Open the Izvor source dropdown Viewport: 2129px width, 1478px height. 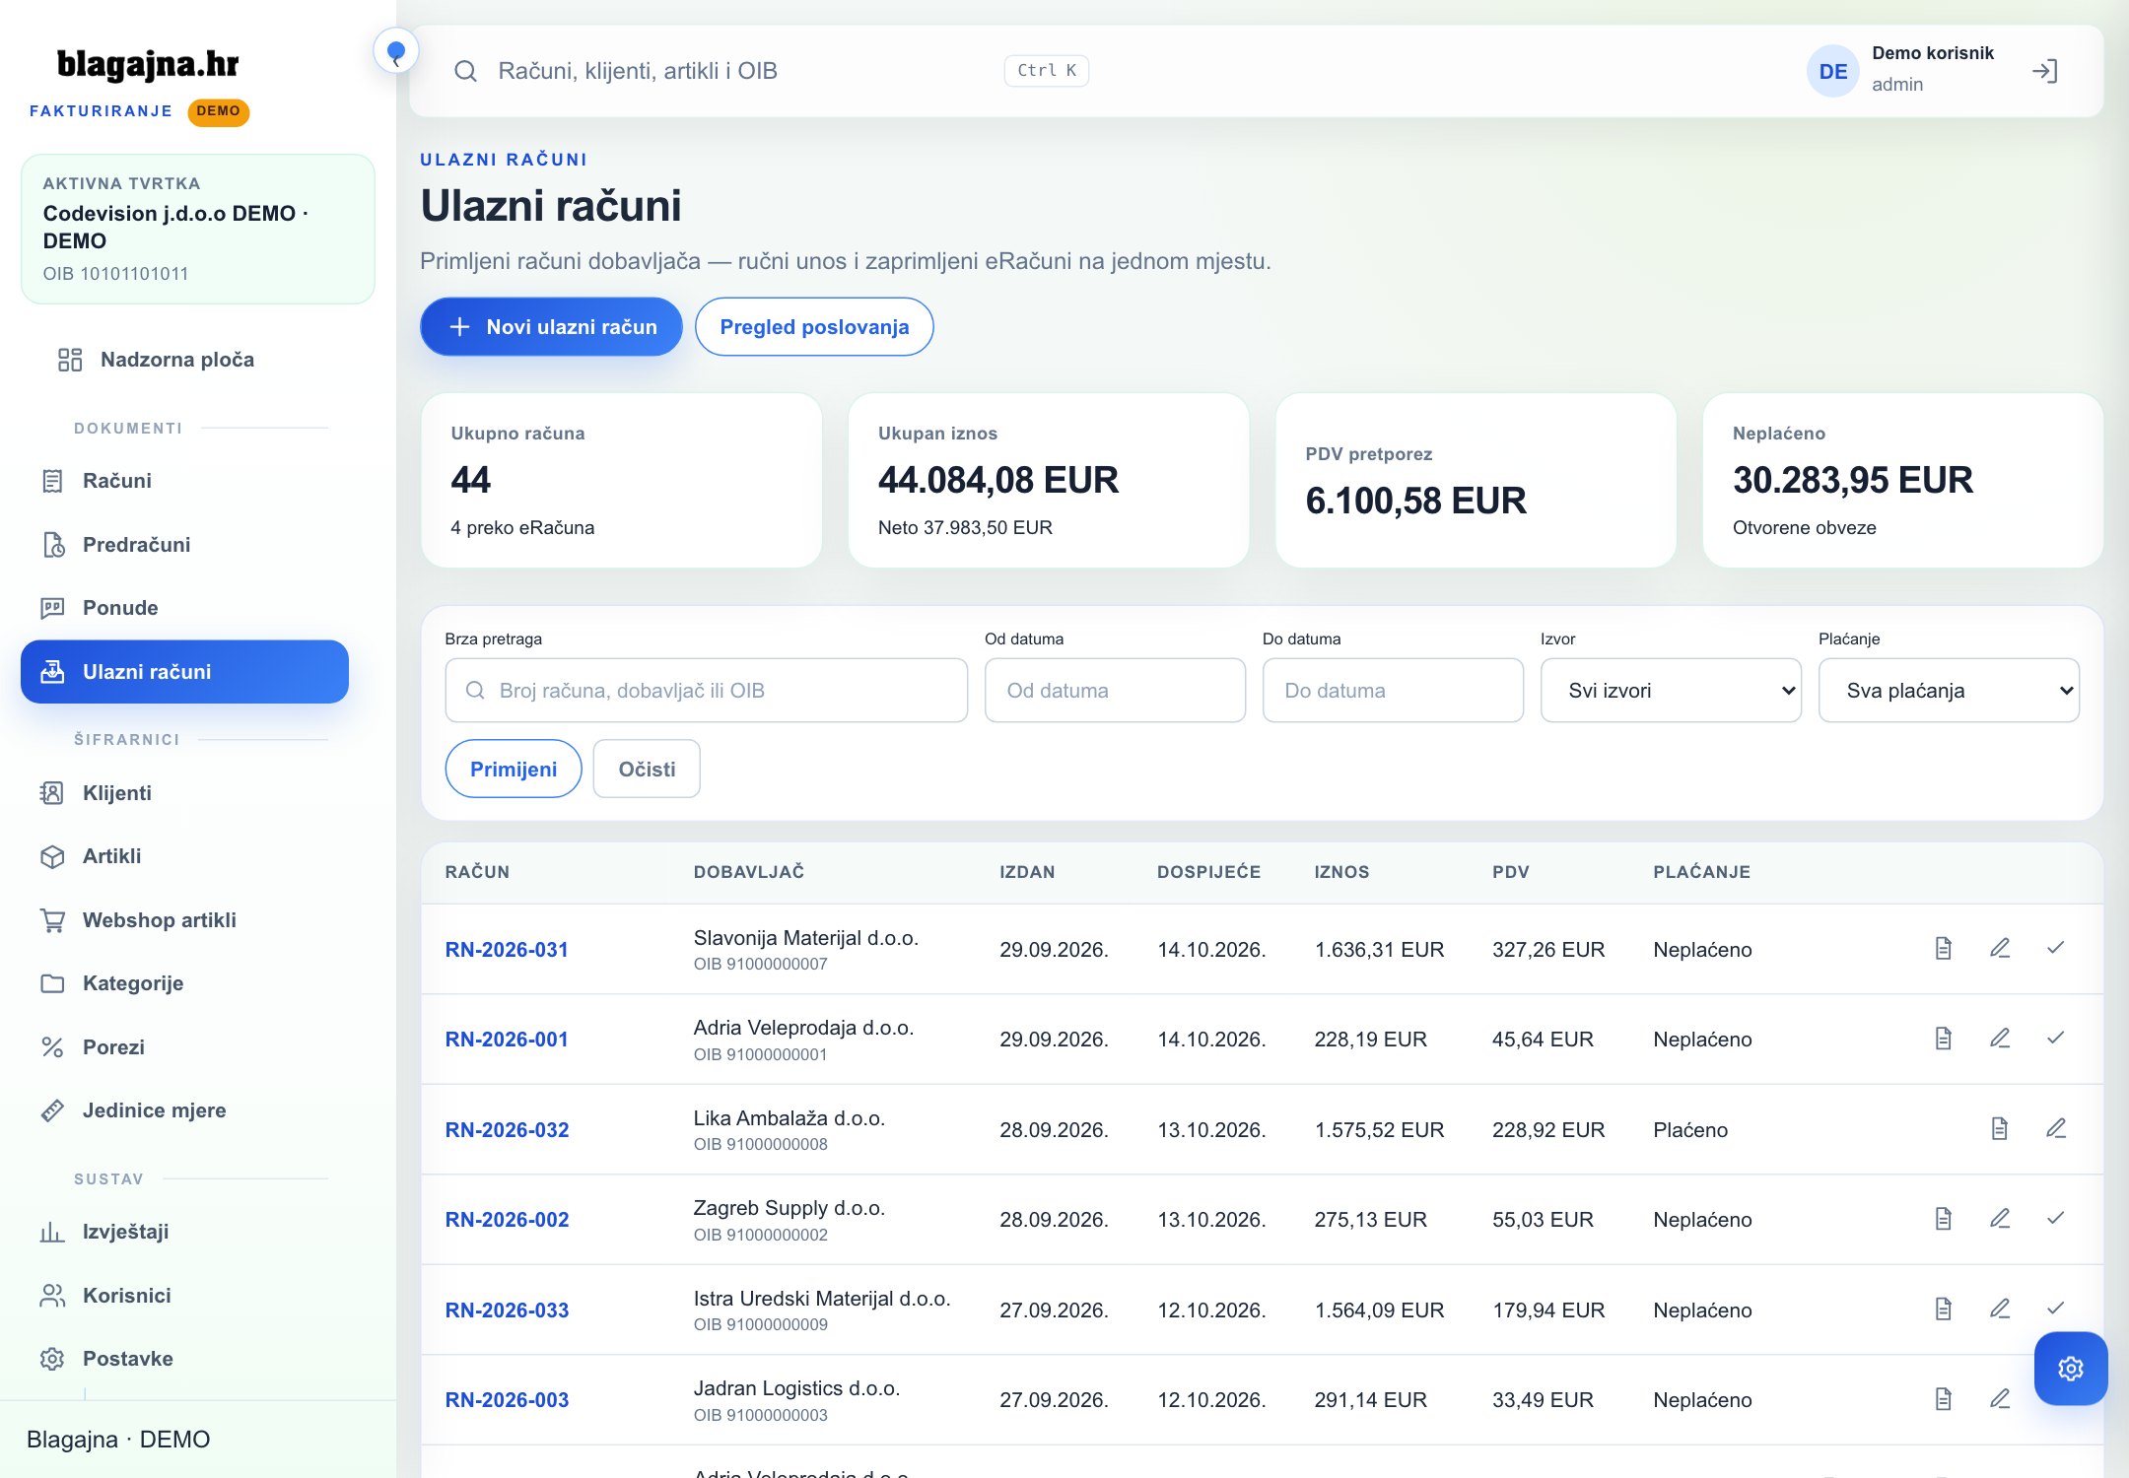(x=1672, y=691)
